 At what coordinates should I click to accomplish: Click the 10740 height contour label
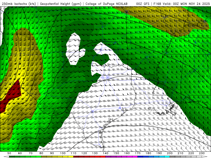click(x=123, y=42)
